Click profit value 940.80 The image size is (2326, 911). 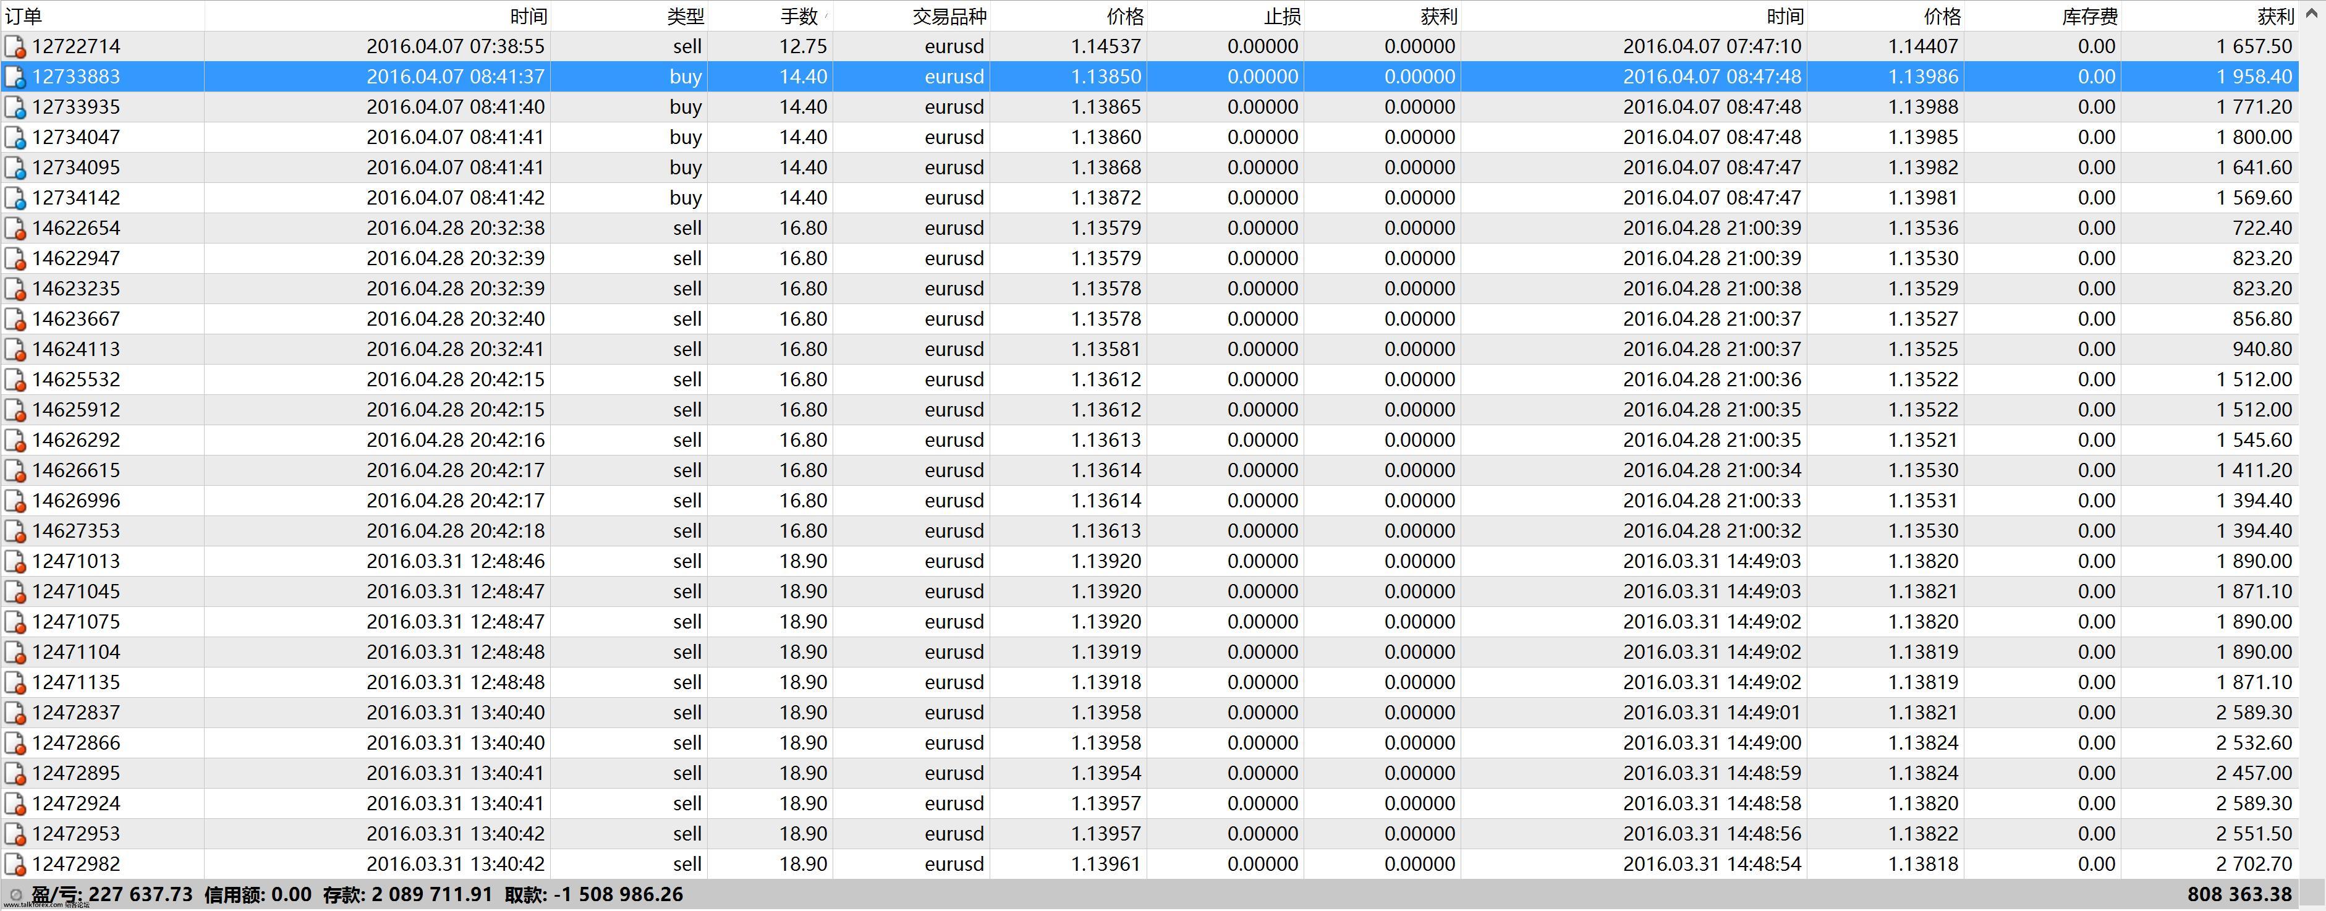point(2262,349)
